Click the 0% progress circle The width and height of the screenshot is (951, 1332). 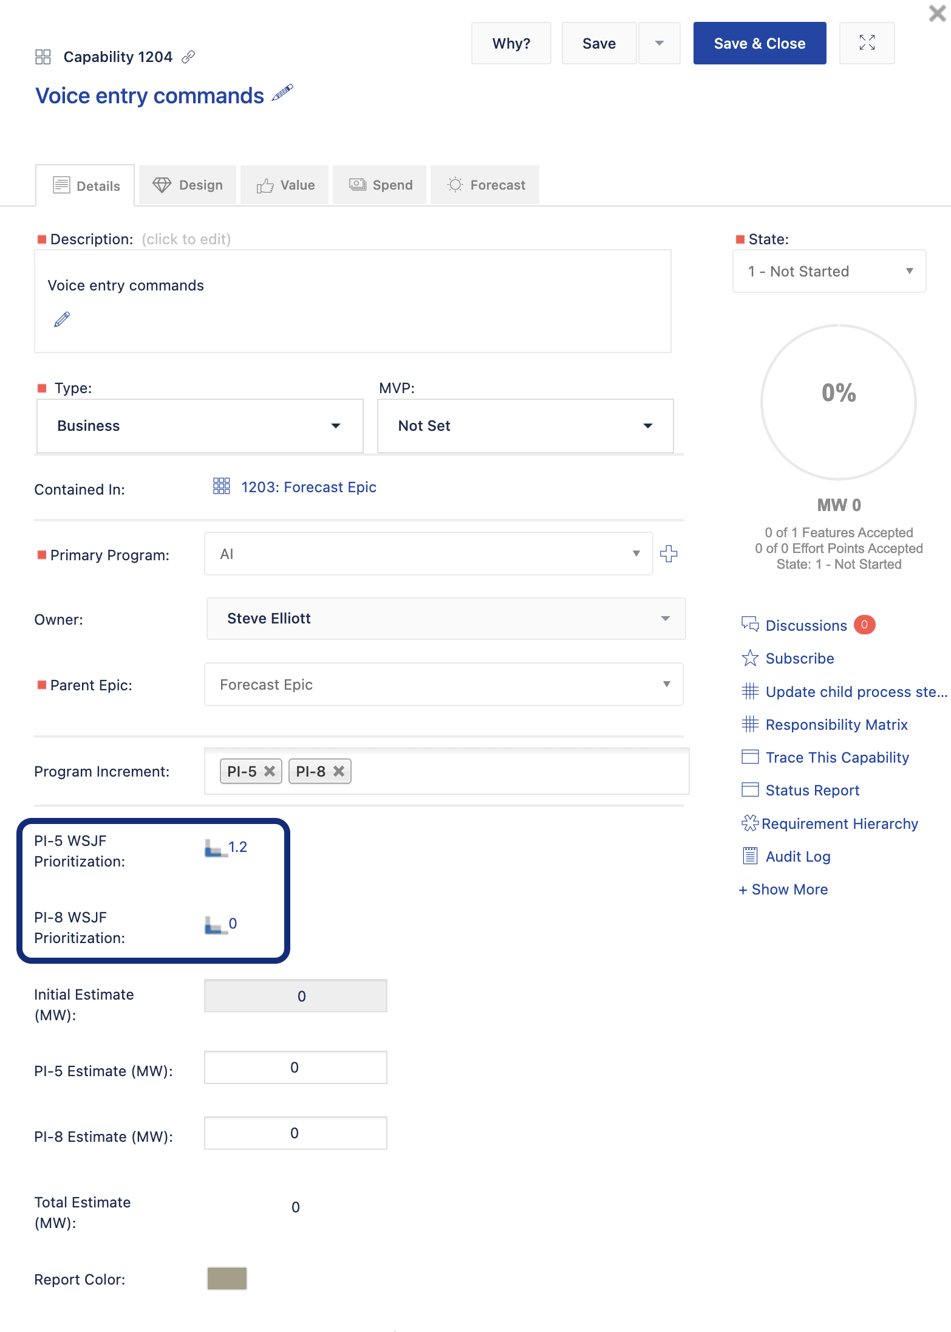pyautogui.click(x=839, y=402)
